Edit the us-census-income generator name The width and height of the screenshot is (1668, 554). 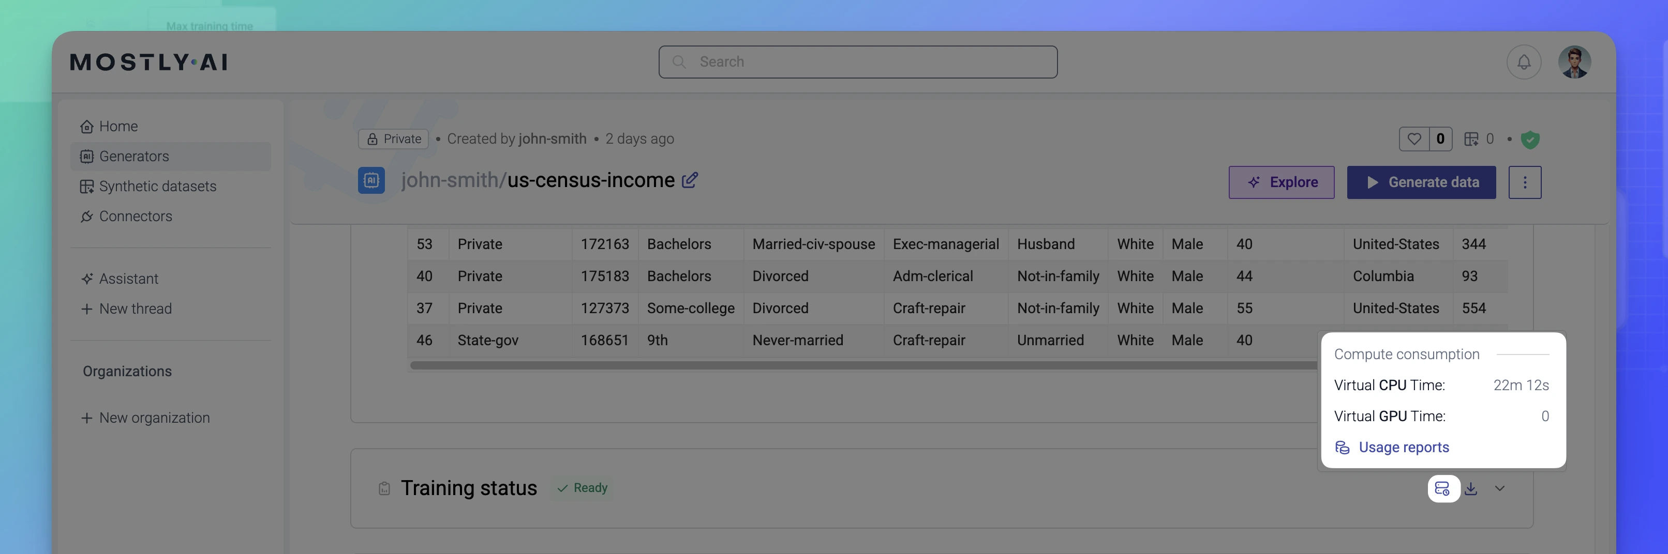(x=690, y=180)
